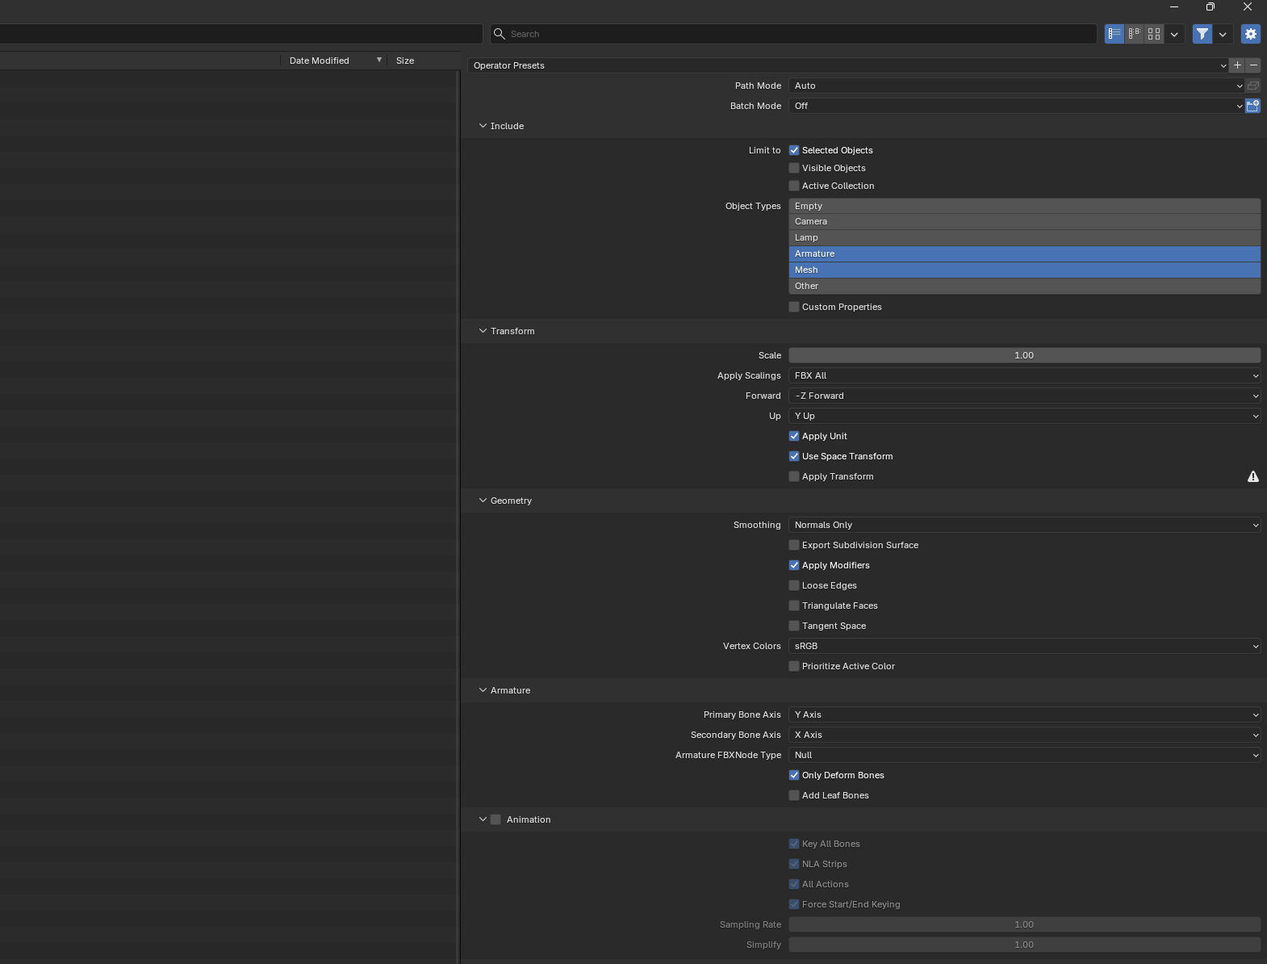Image resolution: width=1267 pixels, height=964 pixels.
Task: Switch to thumbnail display mode
Action: point(1154,34)
